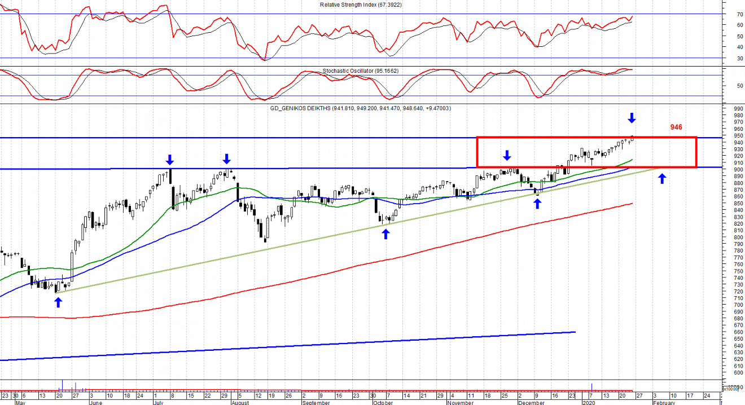Viewport: 745px width, 405px height.
Task: Select the up arrow below the red rectangle
Action: [x=662, y=179]
